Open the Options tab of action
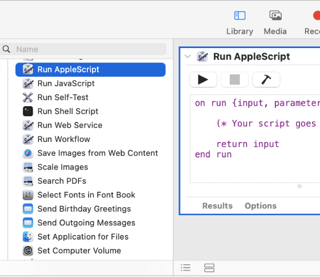Image resolution: width=320 pixels, height=277 pixels. click(x=261, y=206)
